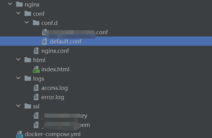Viewport: 212px width, 138px height.
Task: Click the conf folder icon
Action: click(x=28, y=14)
